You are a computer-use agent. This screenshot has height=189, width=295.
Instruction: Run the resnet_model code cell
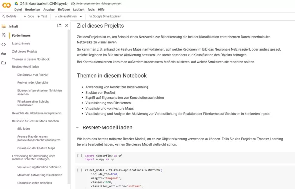[x=79, y=170]
